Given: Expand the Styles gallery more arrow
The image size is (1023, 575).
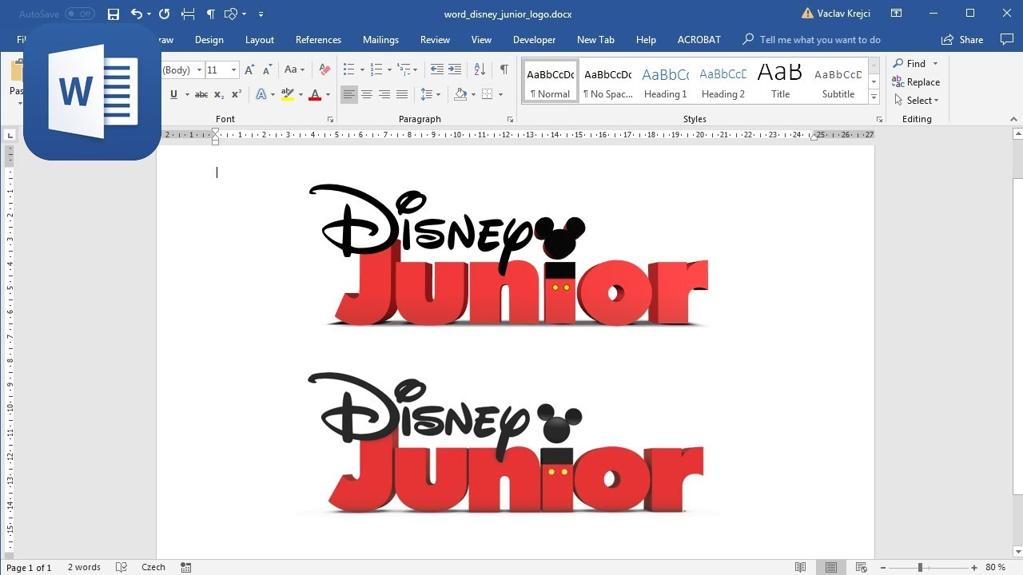Looking at the screenshot, I should [x=874, y=97].
